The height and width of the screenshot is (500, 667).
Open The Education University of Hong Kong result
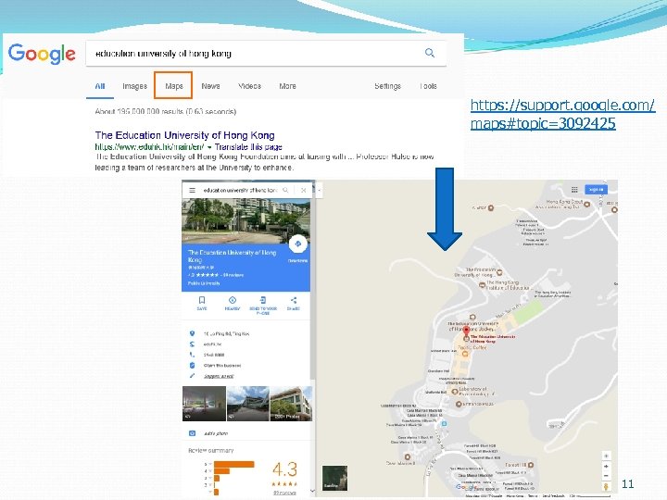[184, 135]
